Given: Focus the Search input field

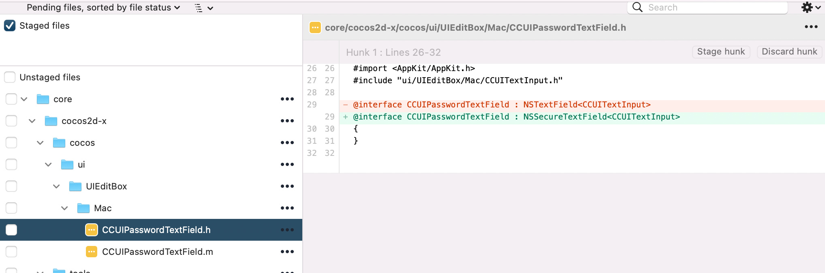Looking at the screenshot, I should point(713,7).
